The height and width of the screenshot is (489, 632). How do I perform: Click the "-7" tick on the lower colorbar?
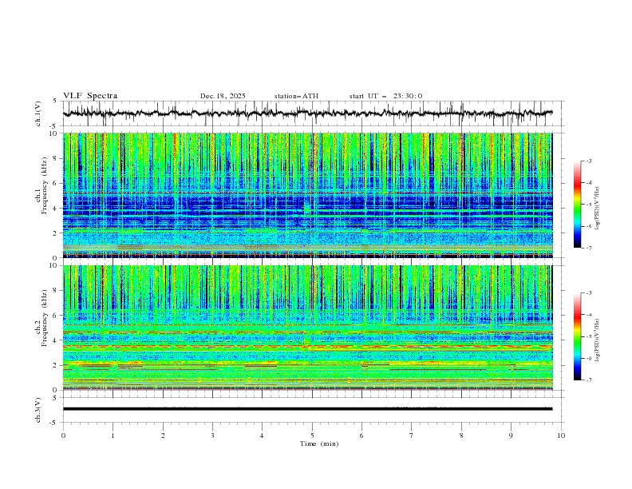(x=589, y=380)
